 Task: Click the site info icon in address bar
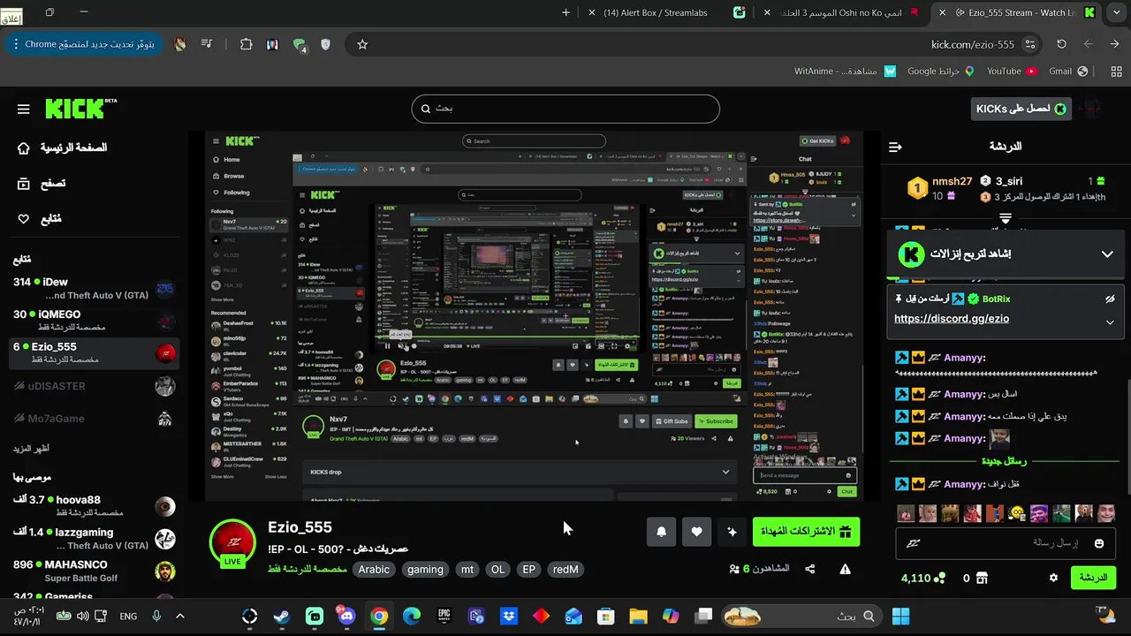tap(1029, 44)
